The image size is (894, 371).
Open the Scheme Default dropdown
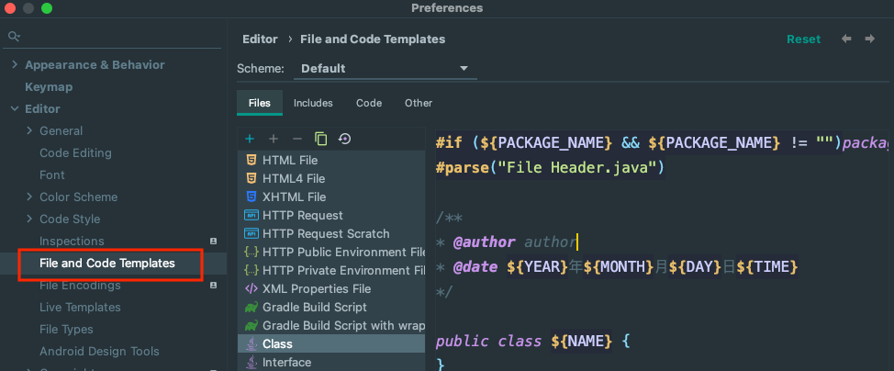pyautogui.click(x=384, y=69)
